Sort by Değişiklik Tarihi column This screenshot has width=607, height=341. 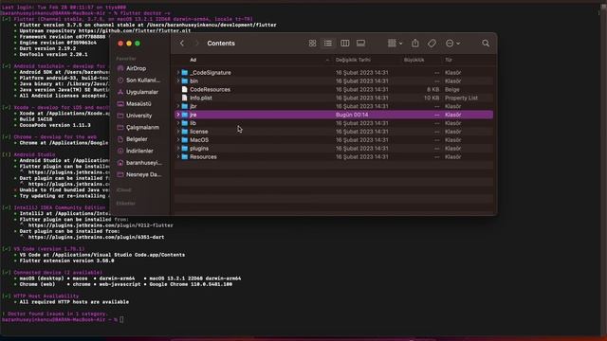click(353, 60)
